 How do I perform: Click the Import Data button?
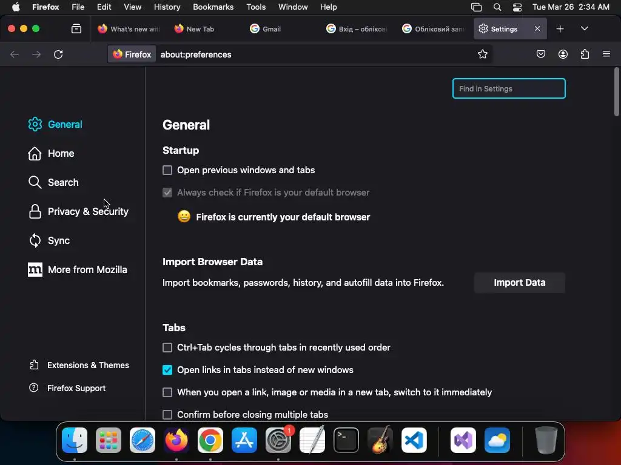pos(519,283)
